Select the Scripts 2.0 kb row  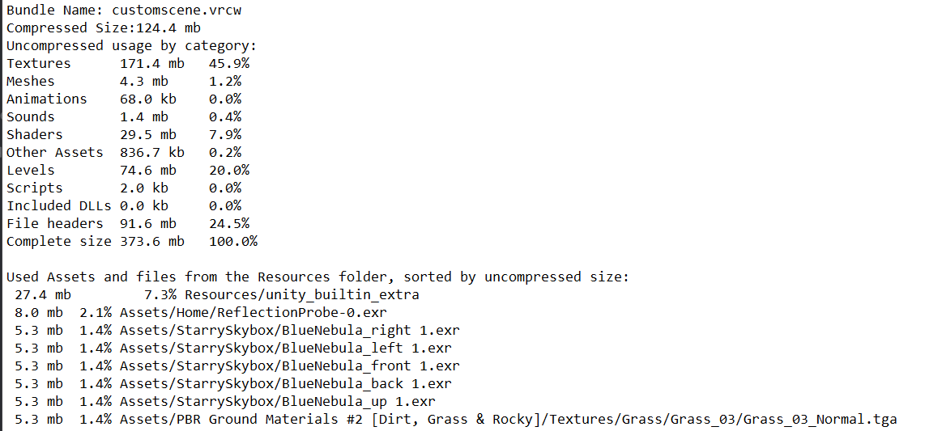(x=124, y=188)
